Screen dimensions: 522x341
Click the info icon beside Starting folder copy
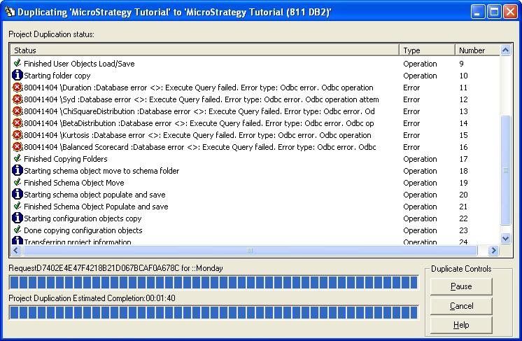tap(17, 75)
